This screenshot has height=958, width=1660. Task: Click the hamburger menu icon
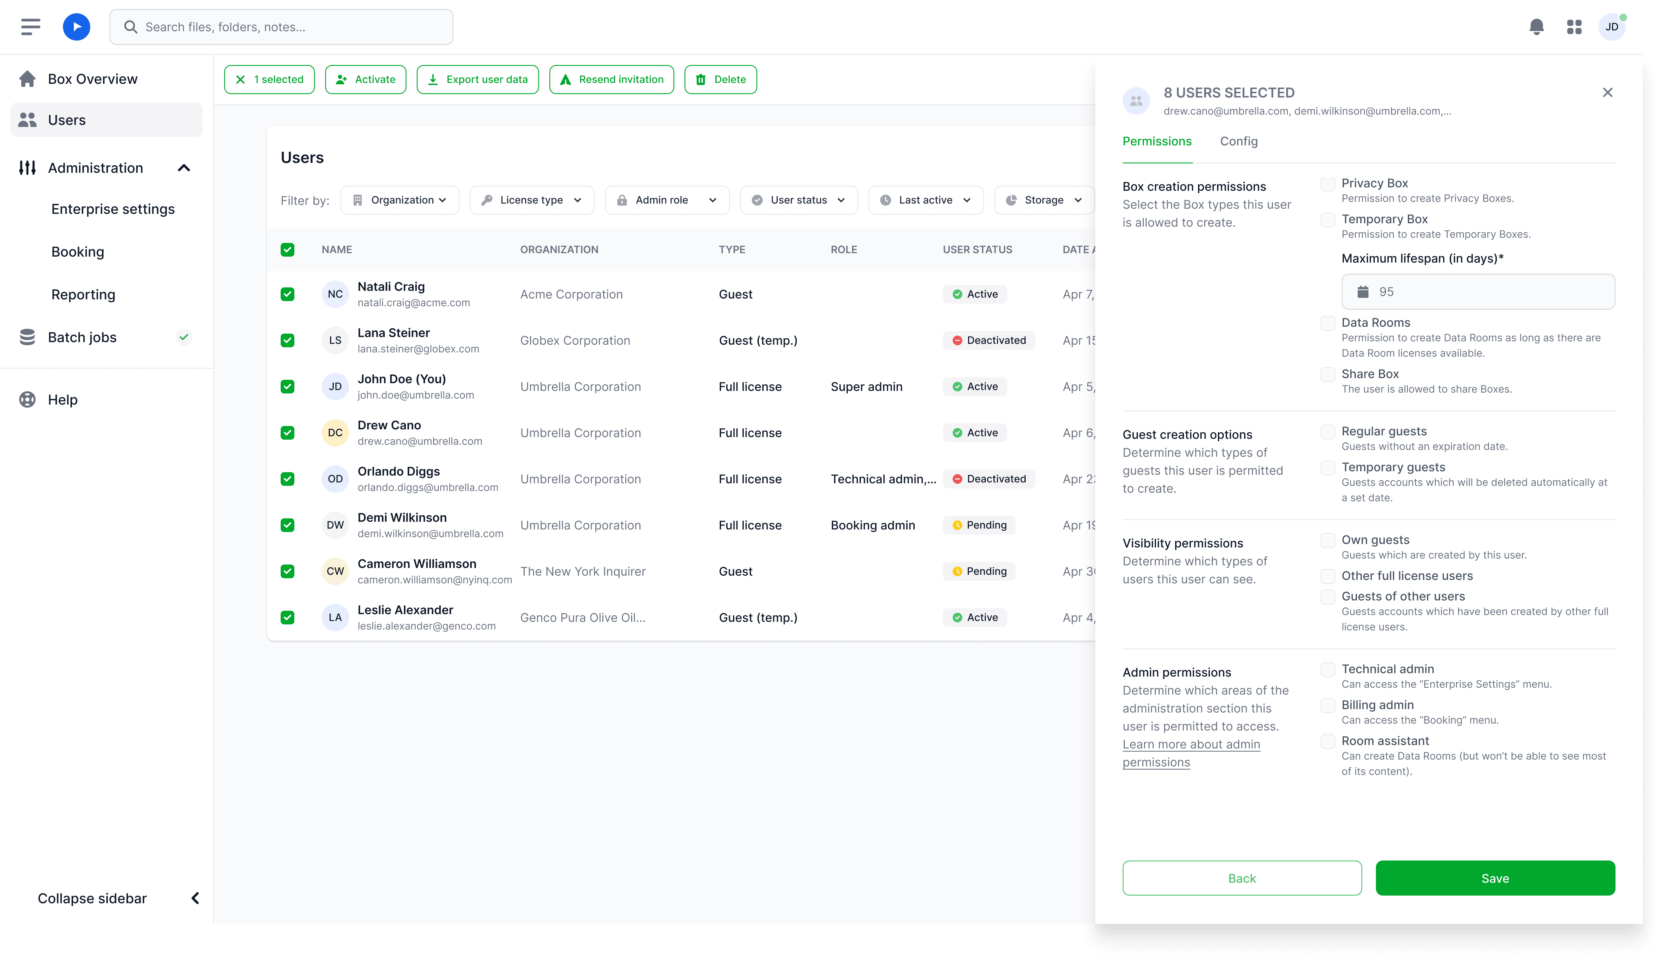click(30, 27)
